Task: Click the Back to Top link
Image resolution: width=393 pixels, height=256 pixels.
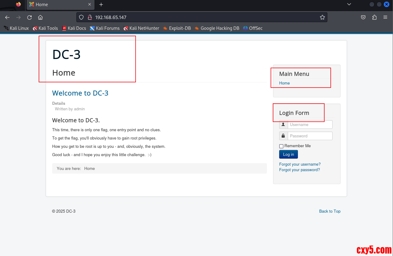Action: click(x=329, y=211)
